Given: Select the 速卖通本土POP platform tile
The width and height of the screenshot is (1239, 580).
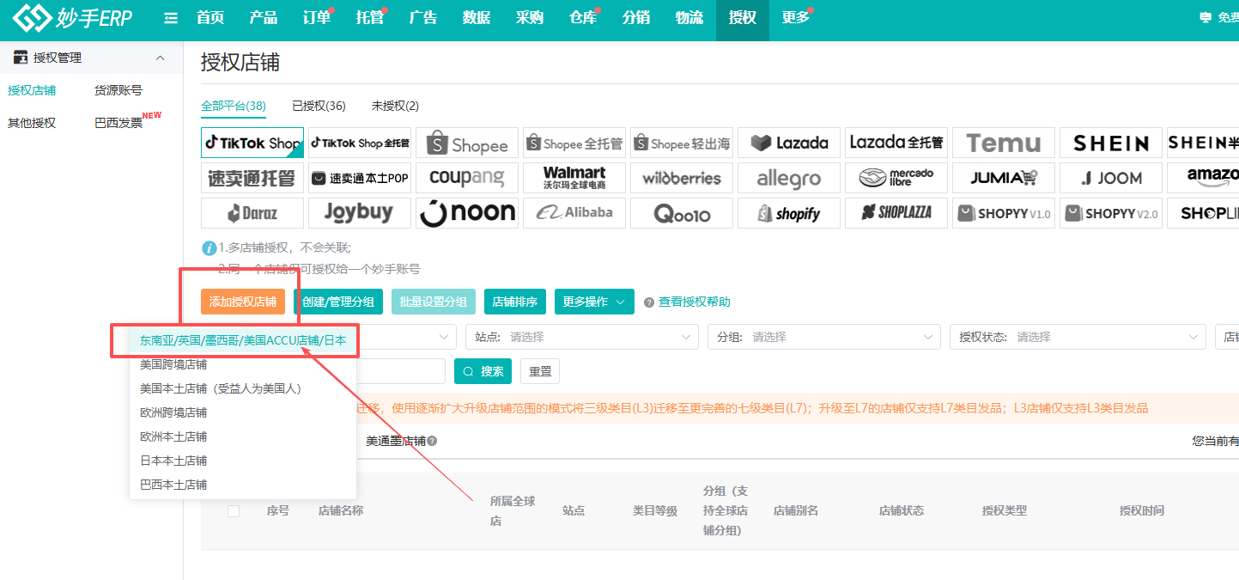Looking at the screenshot, I should 360,178.
